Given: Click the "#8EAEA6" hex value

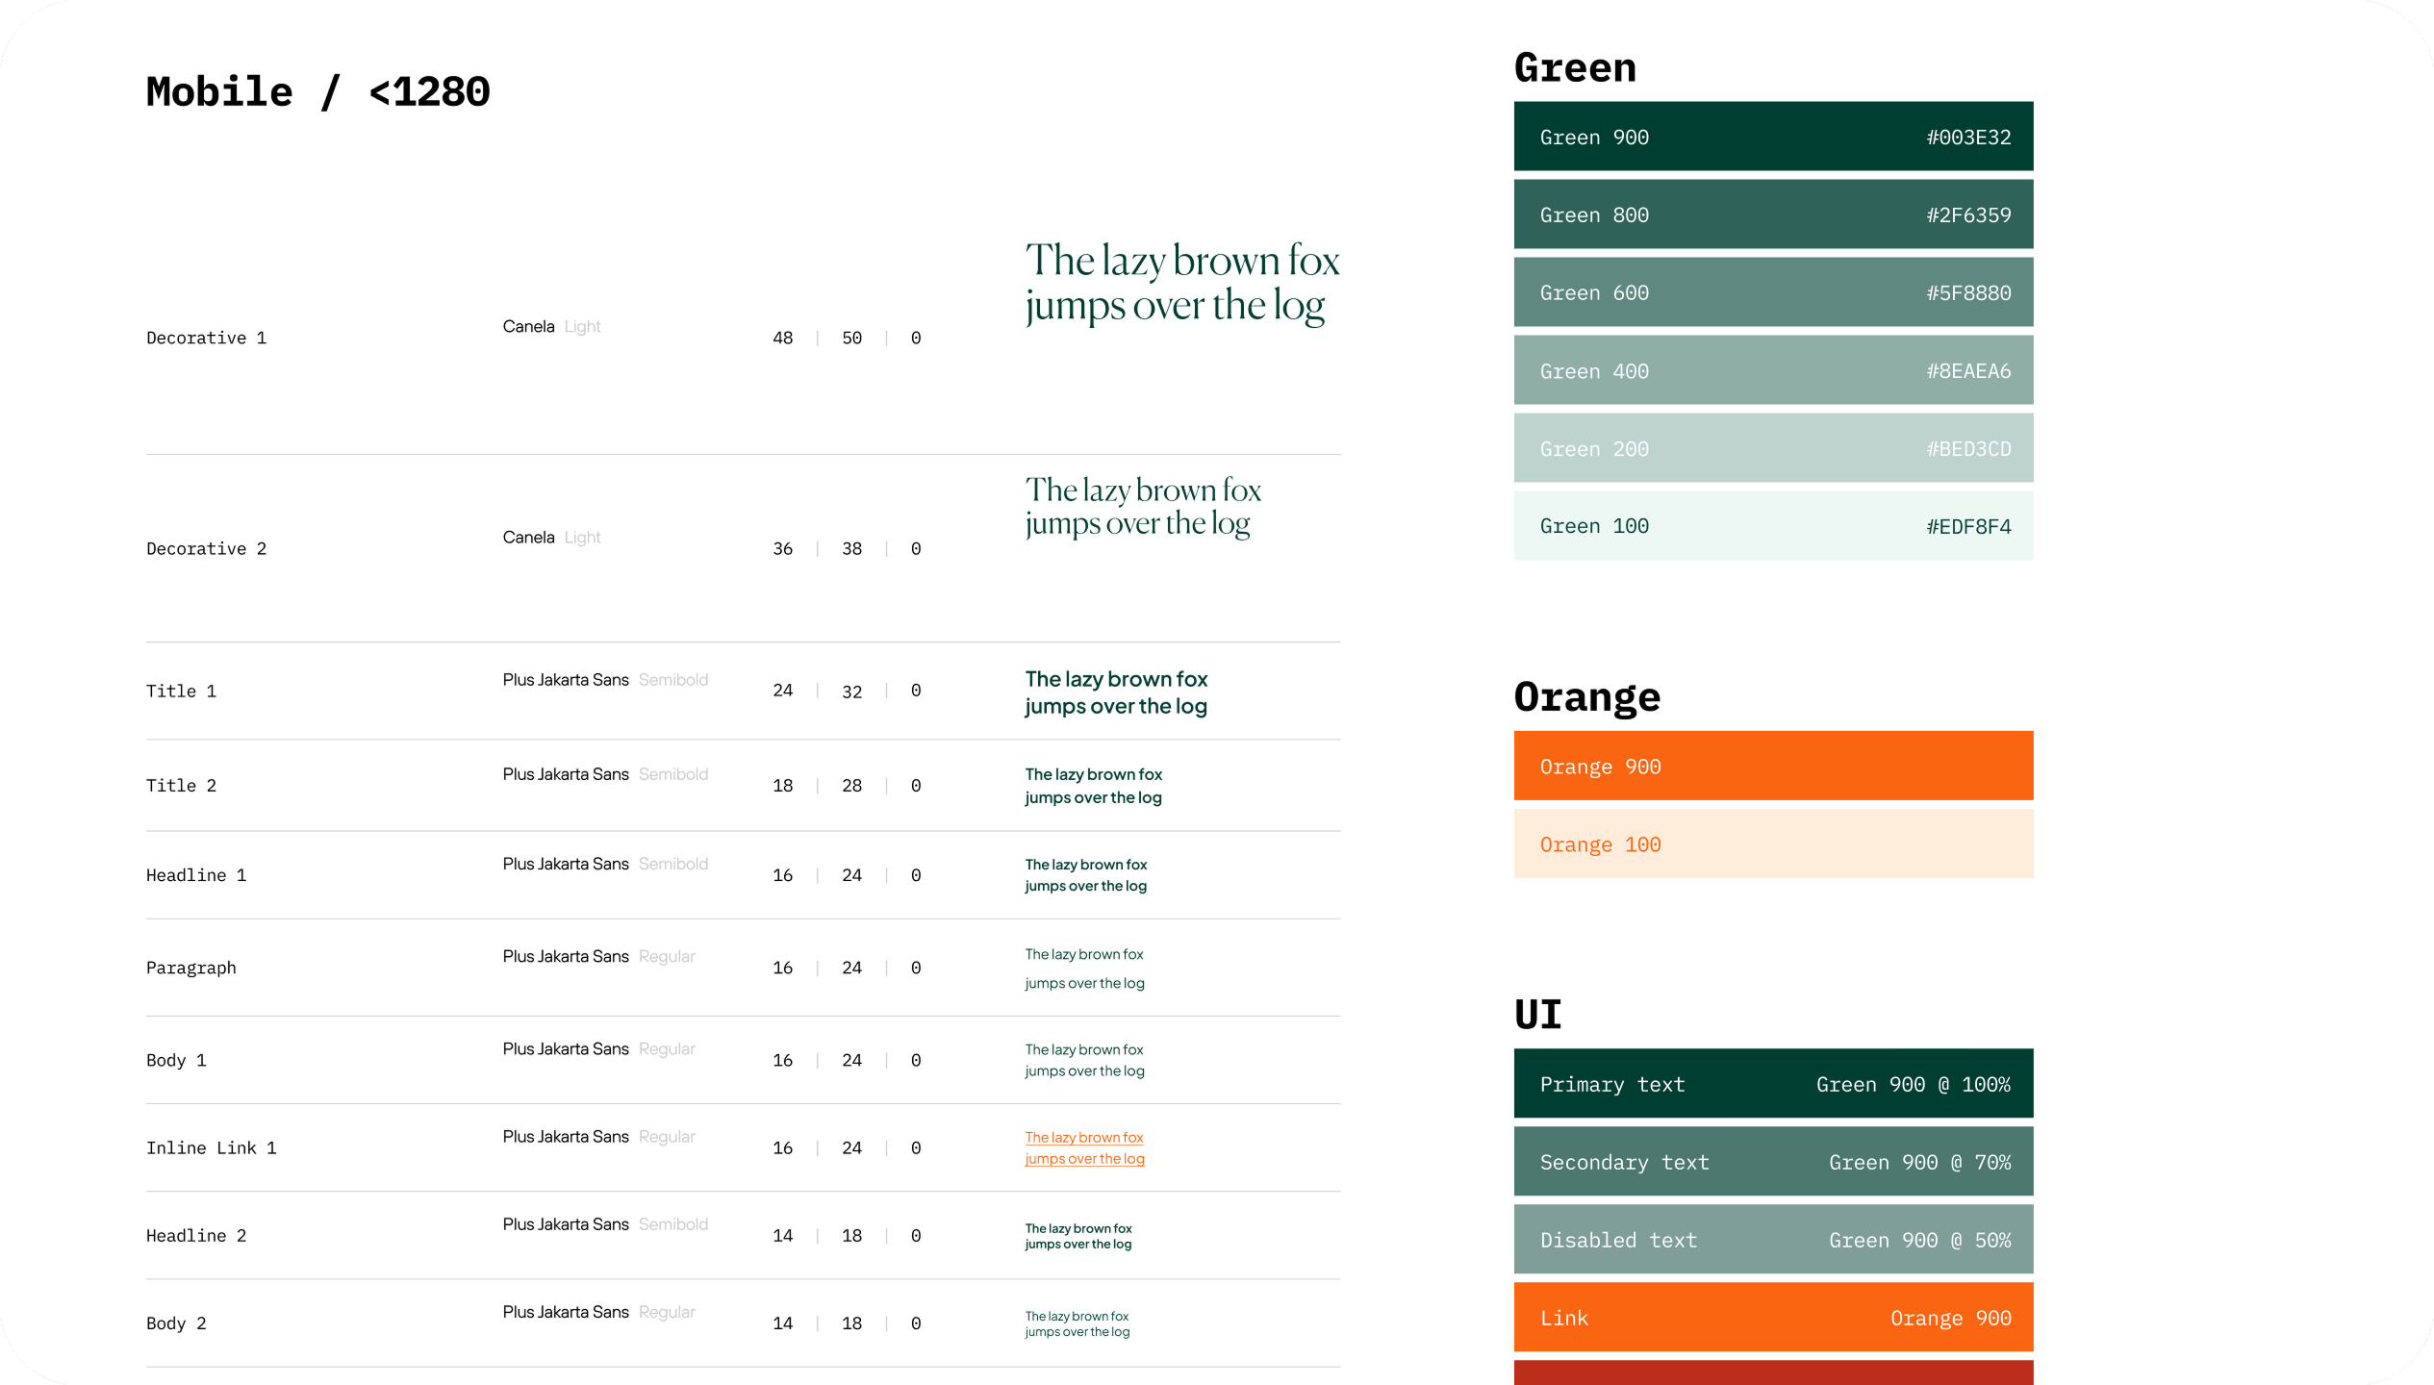Looking at the screenshot, I should pos(1968,370).
